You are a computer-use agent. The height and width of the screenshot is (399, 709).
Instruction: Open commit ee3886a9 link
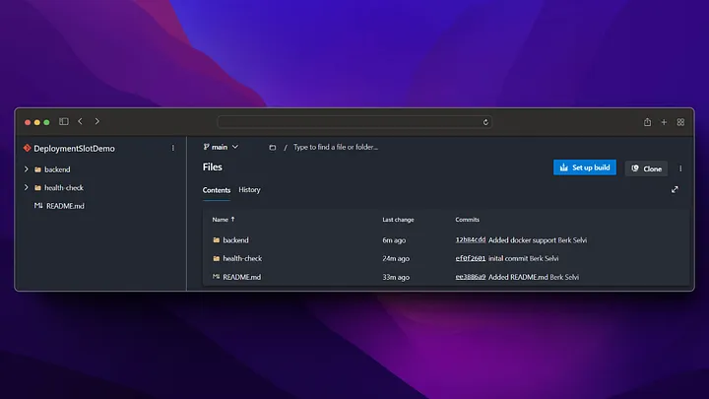pyautogui.click(x=471, y=277)
